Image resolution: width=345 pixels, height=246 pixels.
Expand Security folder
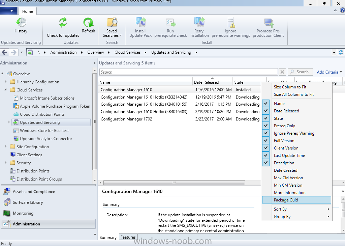(6, 163)
